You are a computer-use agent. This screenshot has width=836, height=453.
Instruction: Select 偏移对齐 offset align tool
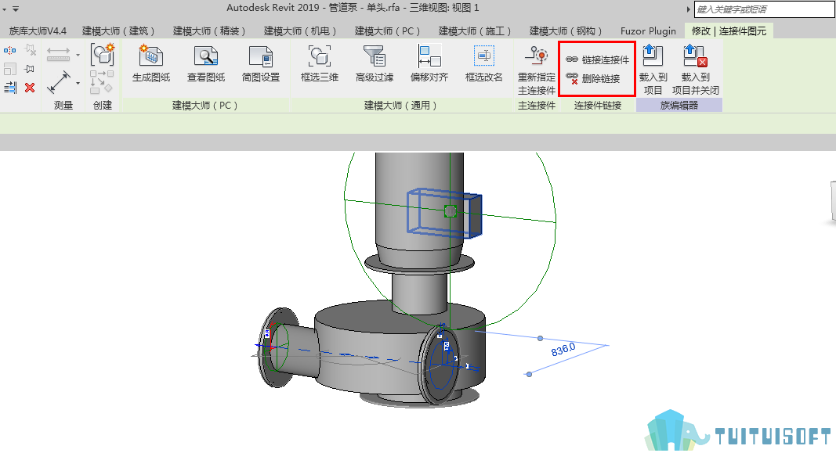pos(429,63)
